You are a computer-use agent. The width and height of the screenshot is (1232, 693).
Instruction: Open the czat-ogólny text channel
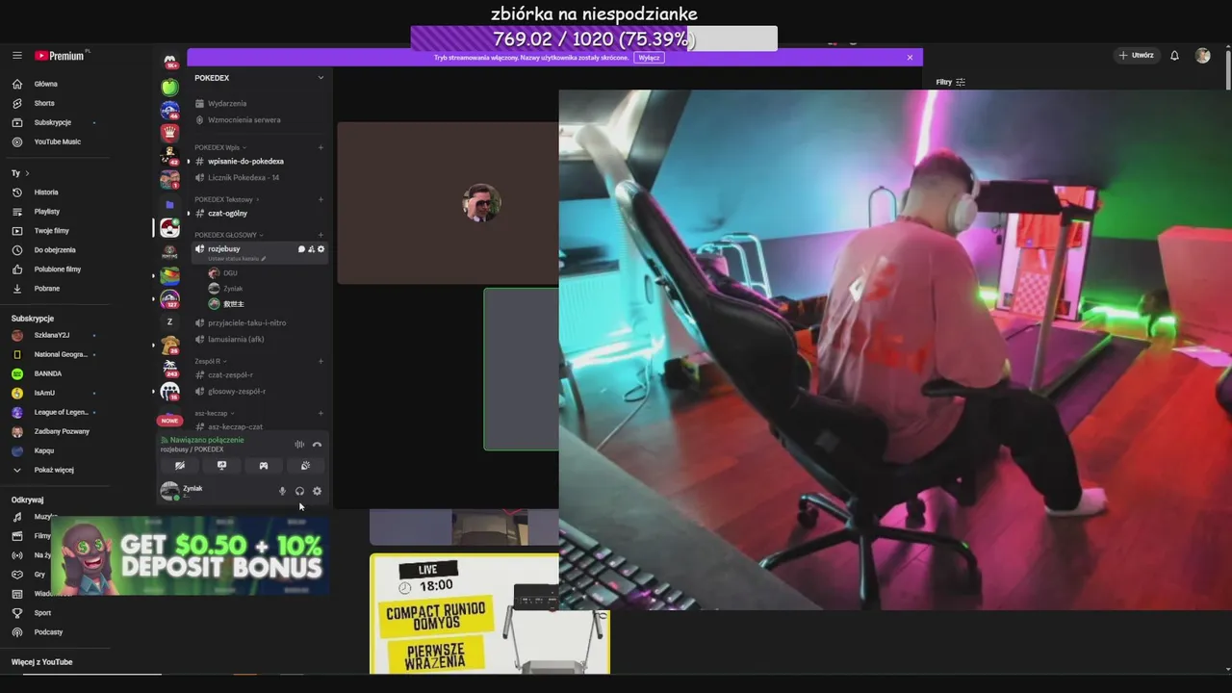[227, 214]
